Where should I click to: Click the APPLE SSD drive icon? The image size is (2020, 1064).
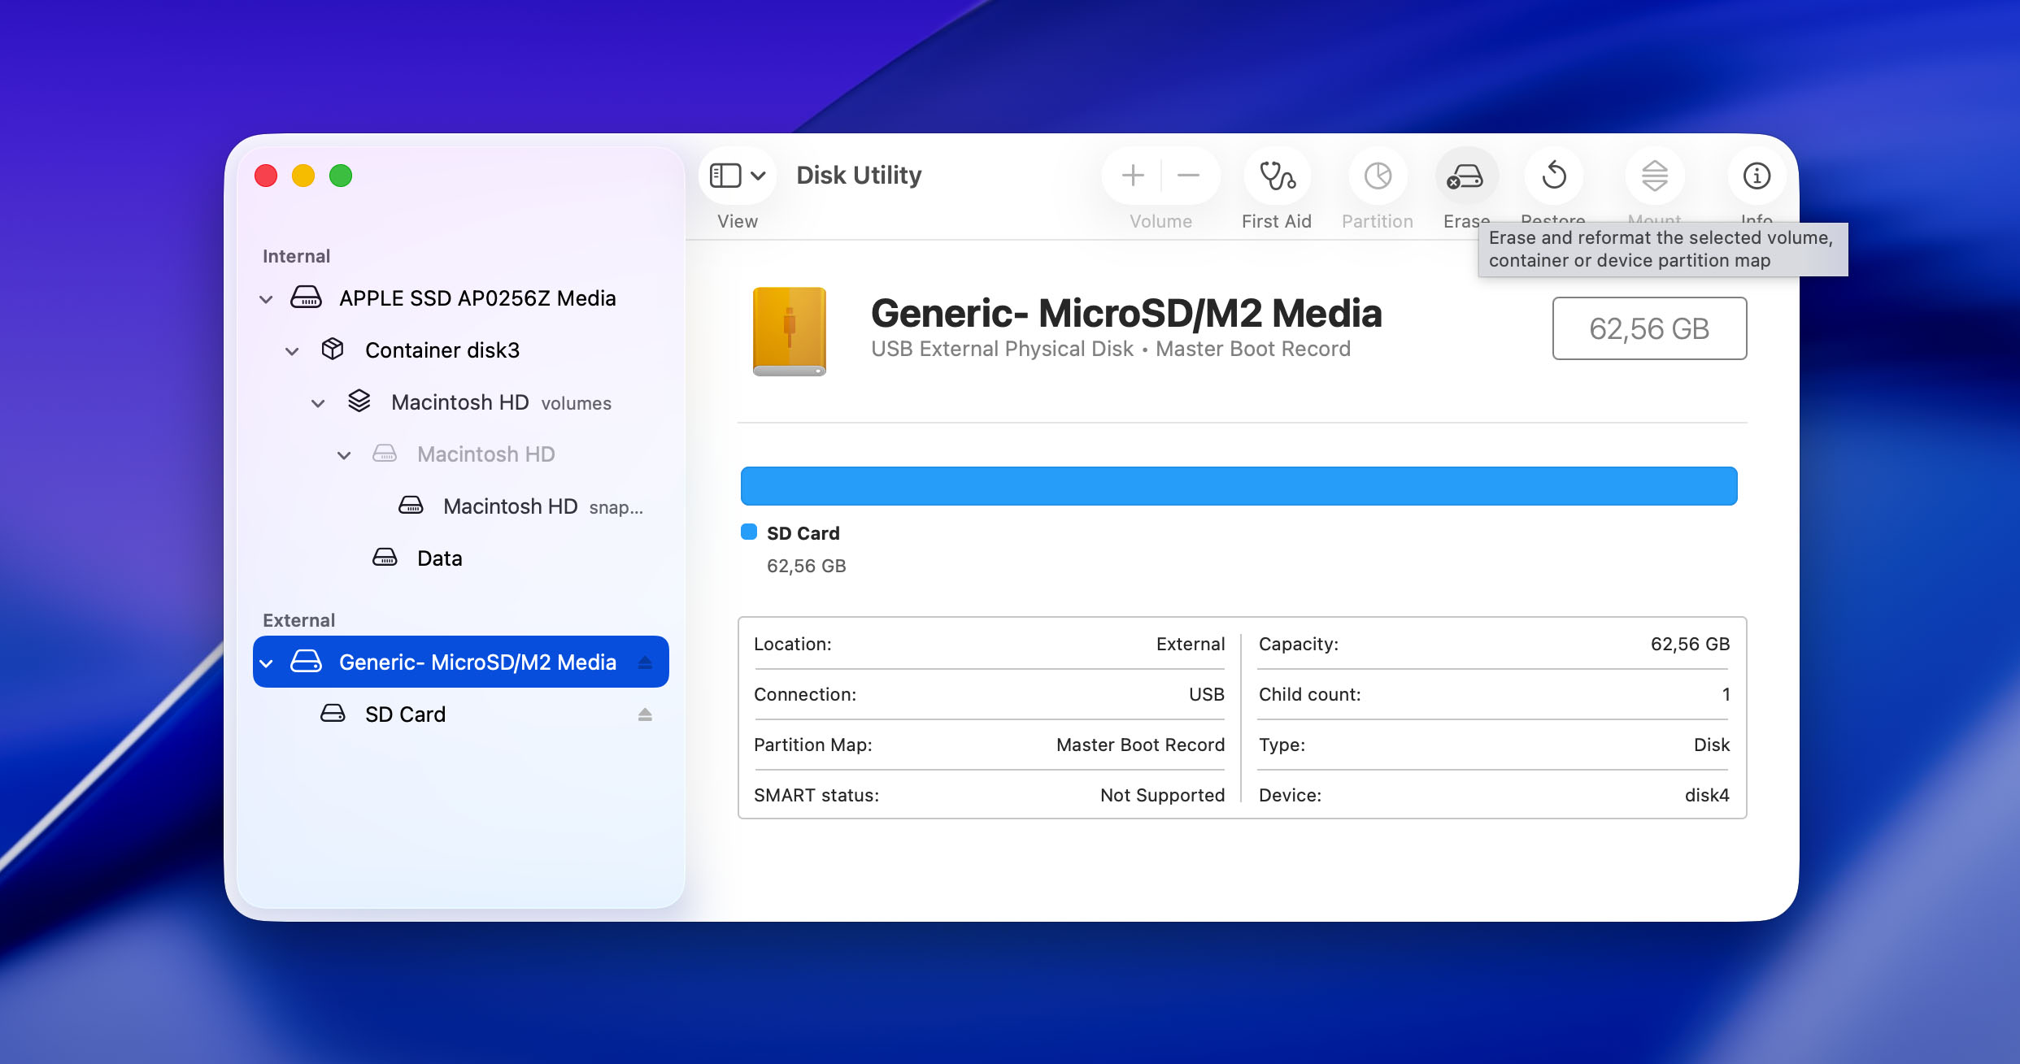pos(307,297)
